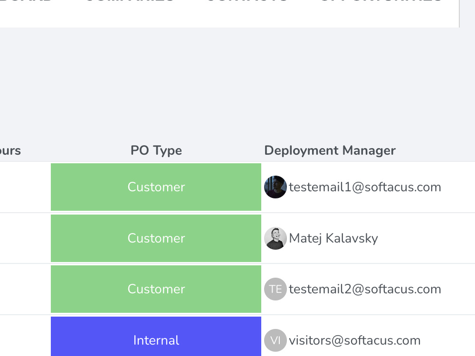This screenshot has height=356, width=475.
Task: Click the Deployment Manager column header
Action: click(x=330, y=150)
